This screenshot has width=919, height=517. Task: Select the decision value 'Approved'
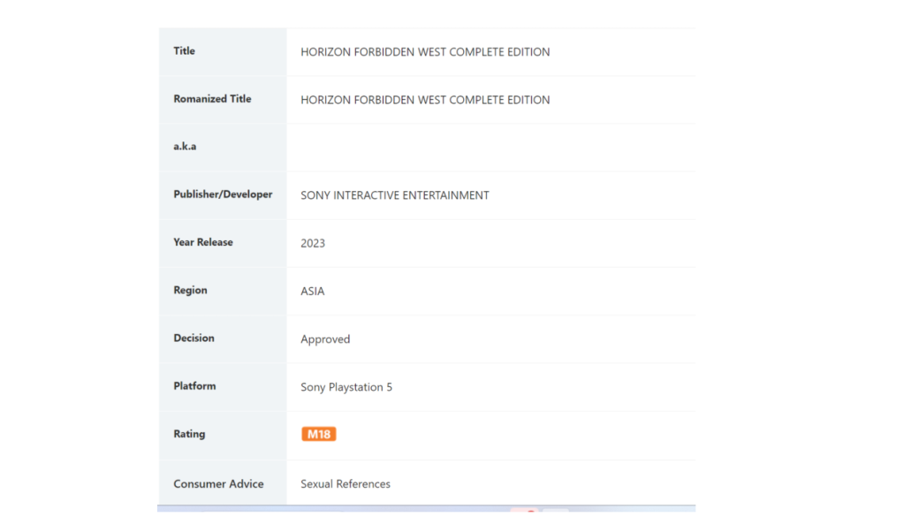(x=325, y=339)
